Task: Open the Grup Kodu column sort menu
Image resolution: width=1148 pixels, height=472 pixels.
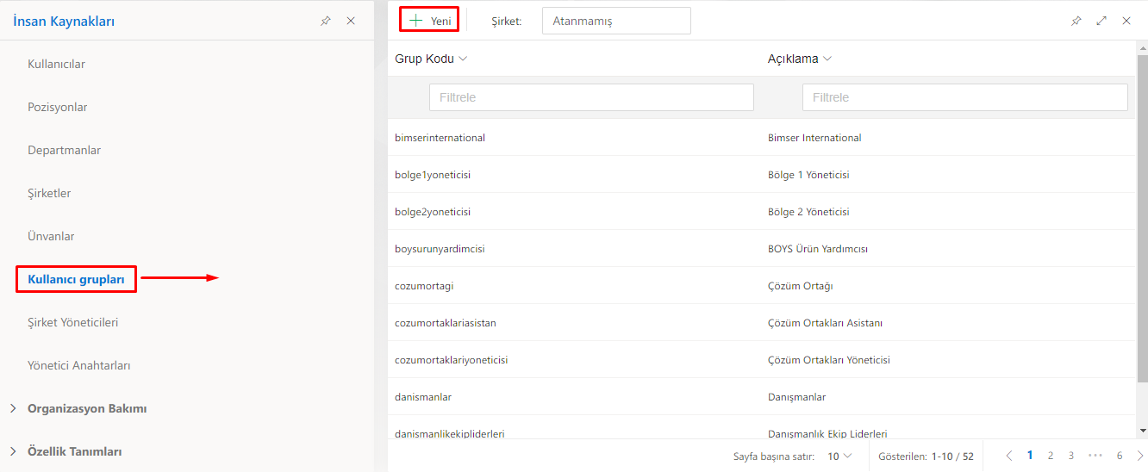Action: coord(463,59)
